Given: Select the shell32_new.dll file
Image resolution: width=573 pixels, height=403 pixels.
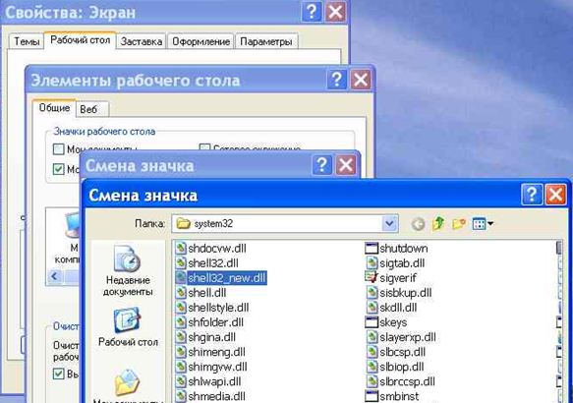Looking at the screenshot, I should pyautogui.click(x=221, y=278).
